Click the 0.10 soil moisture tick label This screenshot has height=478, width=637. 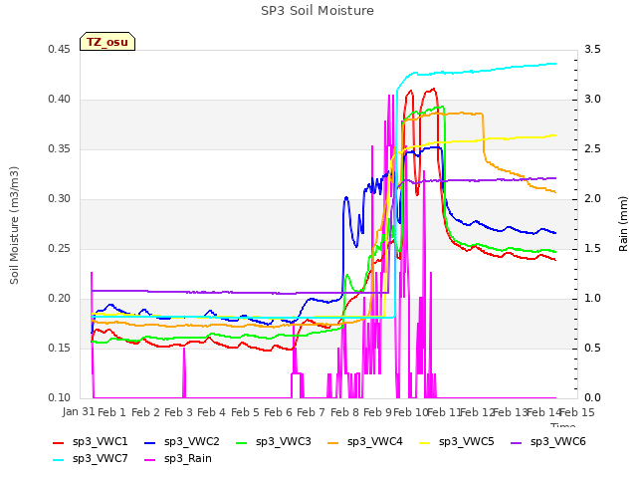click(59, 397)
